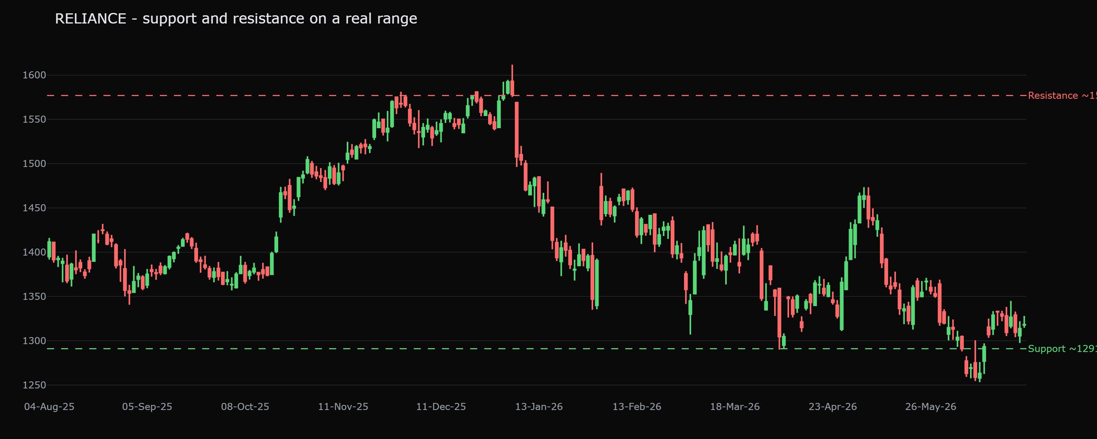Click the 05-Sep-25 date label

[147, 406]
